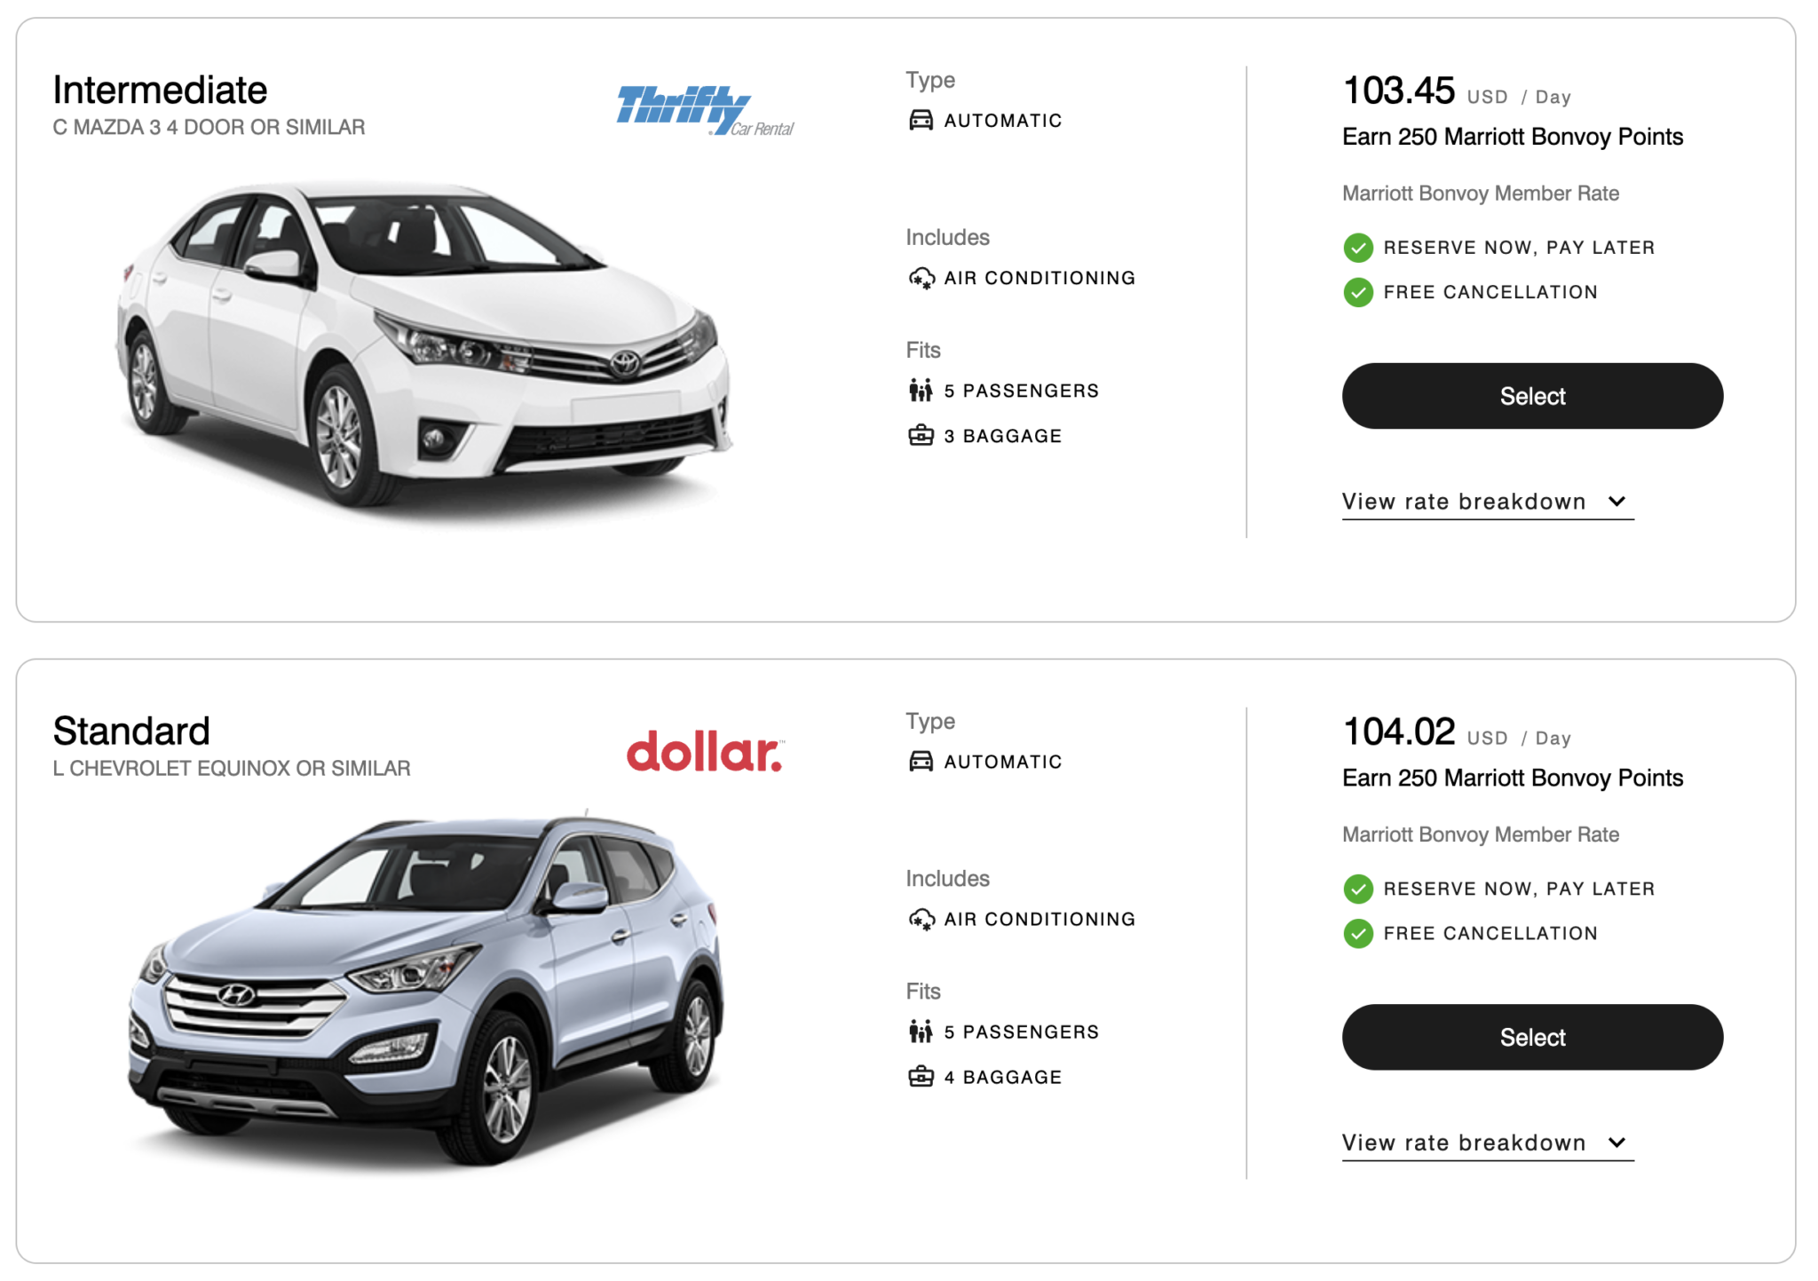Viewport: 1818px width, 1281px height.
Task: Click the Thrifty Car Rental logo
Action: coord(705,110)
